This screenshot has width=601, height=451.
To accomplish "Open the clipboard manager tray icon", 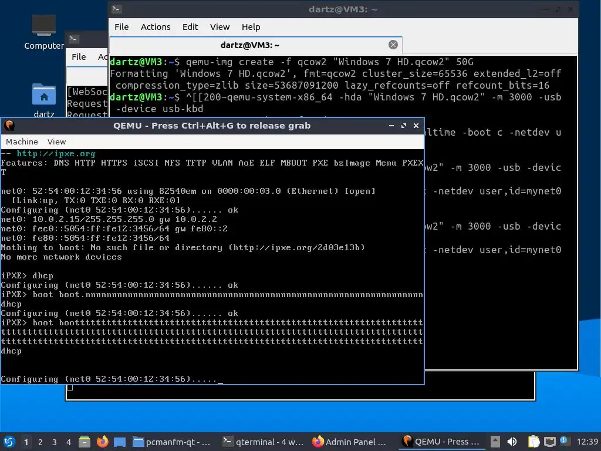I will tap(533, 442).
